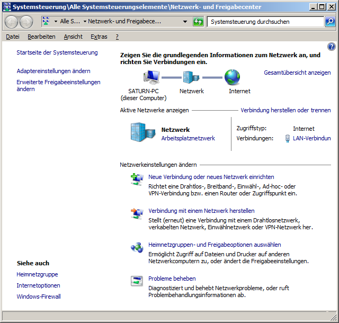The image size is (339, 323).
Task: Open the Extras menu
Action: [99, 37]
